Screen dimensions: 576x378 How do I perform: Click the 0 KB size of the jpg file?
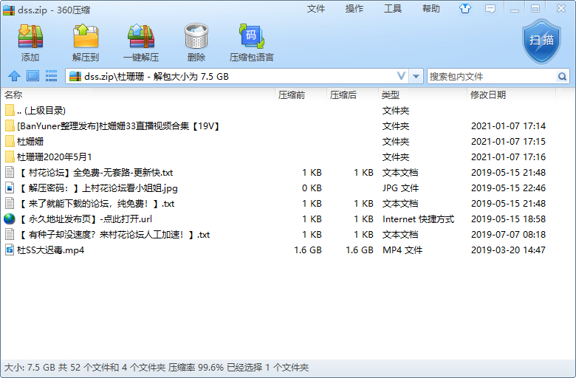(312, 188)
